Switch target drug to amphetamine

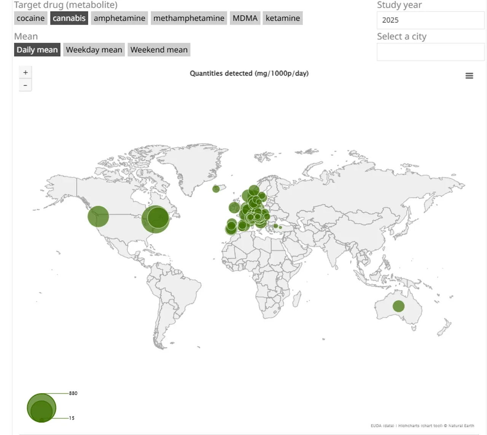tap(119, 18)
